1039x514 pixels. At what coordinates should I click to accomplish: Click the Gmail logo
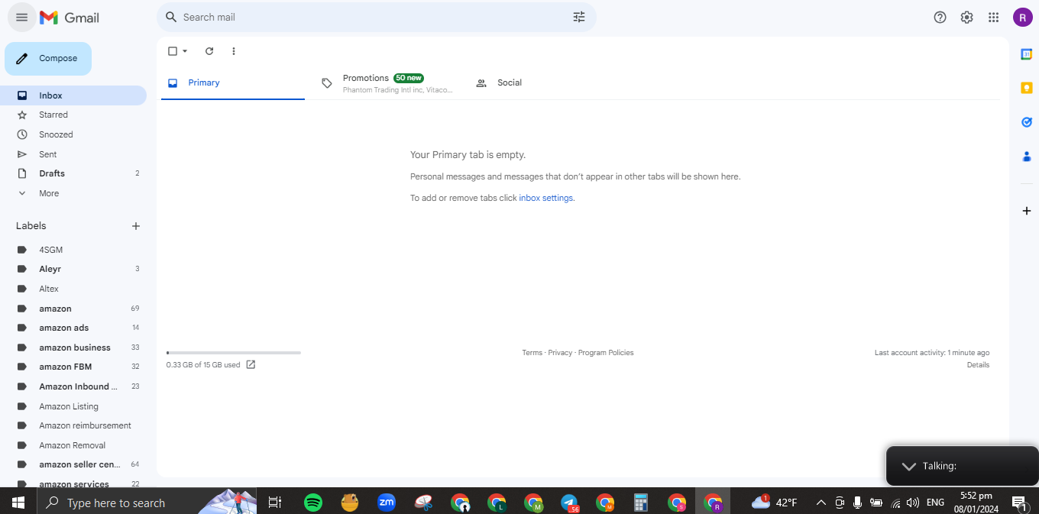(x=70, y=17)
